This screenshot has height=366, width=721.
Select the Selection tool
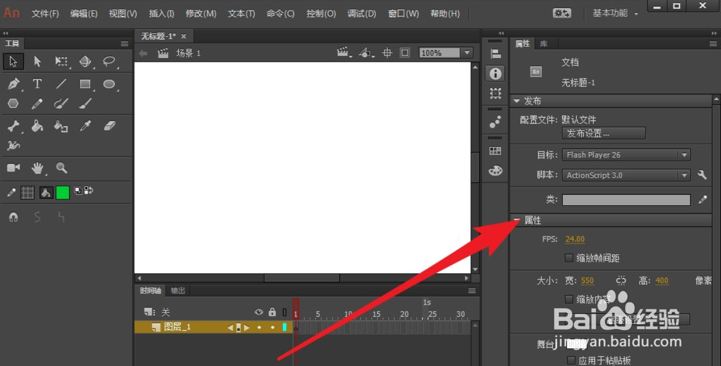coord(13,61)
